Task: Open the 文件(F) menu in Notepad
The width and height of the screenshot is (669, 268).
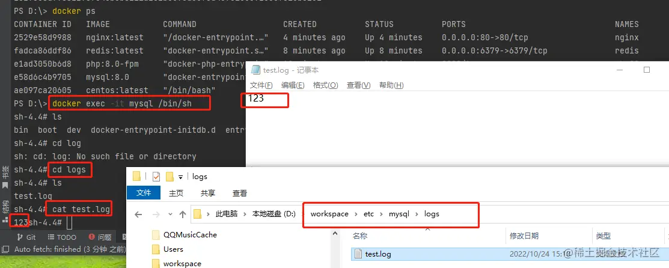Action: pyautogui.click(x=261, y=85)
